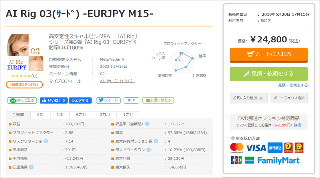Click the 平均利益 value 791円
320x178 pixels.
point(70,150)
